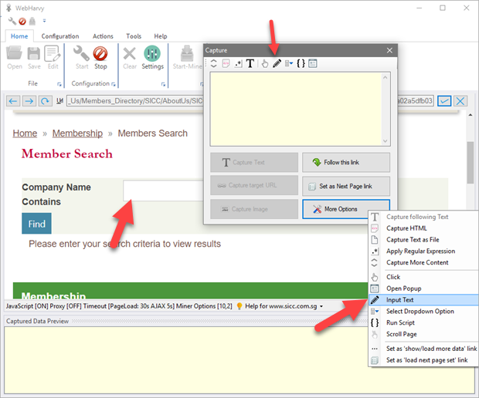Click the hand Click icon in Capture toolbar

pos(264,64)
